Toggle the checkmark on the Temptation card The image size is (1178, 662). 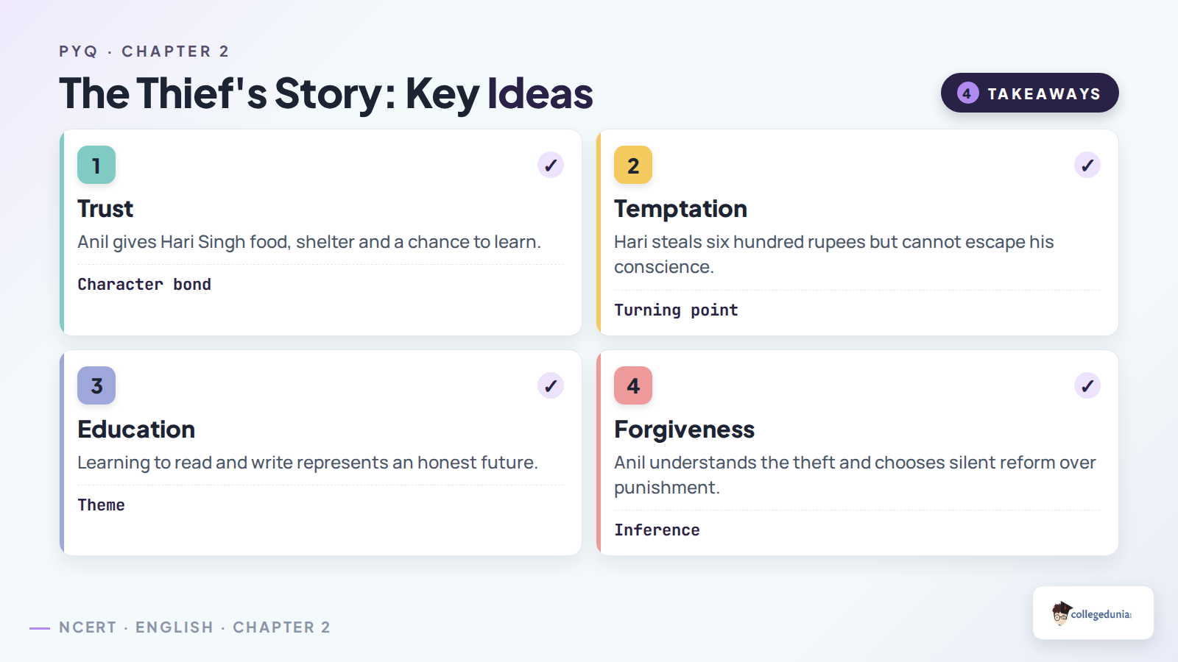[1087, 165]
